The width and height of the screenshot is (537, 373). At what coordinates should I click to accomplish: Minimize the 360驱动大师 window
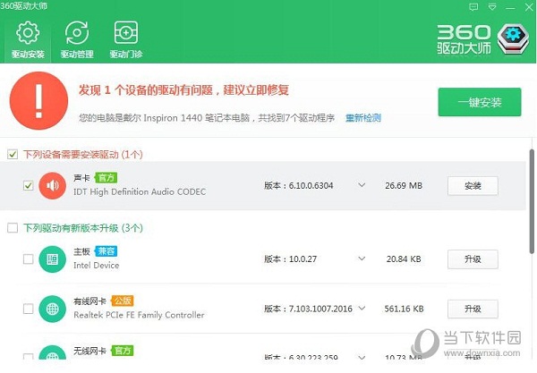tap(511, 7)
